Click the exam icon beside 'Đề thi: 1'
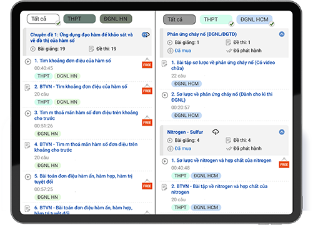 (x=228, y=42)
